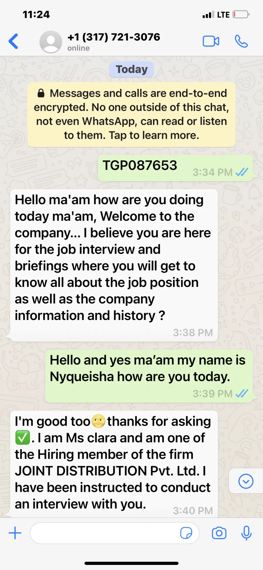Screen dimensions: 263x570
Task: Jump to latest messages with down chevron
Action: (x=246, y=481)
